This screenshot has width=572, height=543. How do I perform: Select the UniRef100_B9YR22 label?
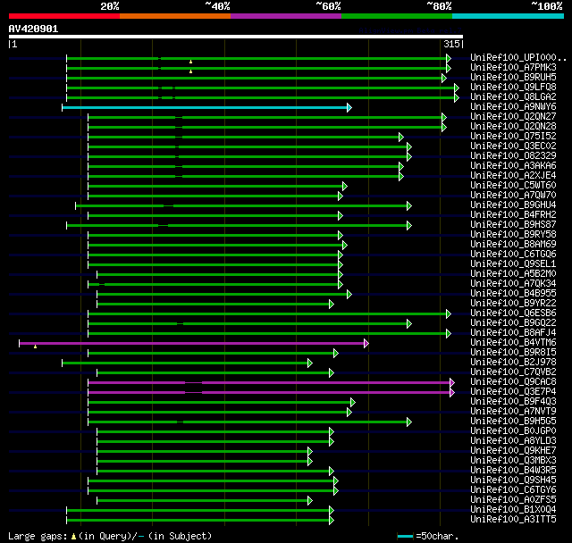click(x=513, y=304)
